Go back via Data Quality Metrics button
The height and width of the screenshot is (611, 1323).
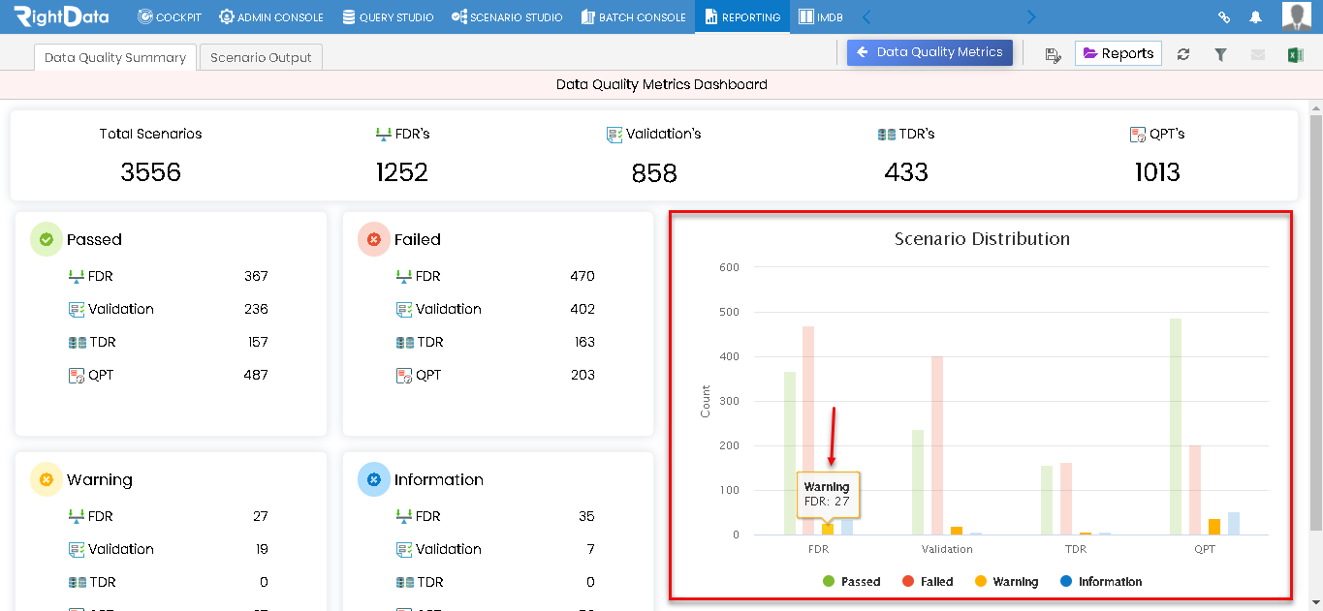coord(929,52)
